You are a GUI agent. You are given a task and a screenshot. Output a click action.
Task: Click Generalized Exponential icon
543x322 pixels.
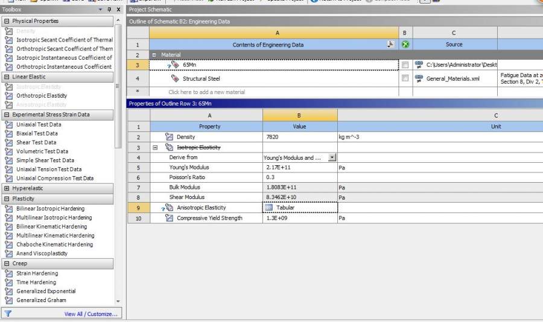(8, 291)
